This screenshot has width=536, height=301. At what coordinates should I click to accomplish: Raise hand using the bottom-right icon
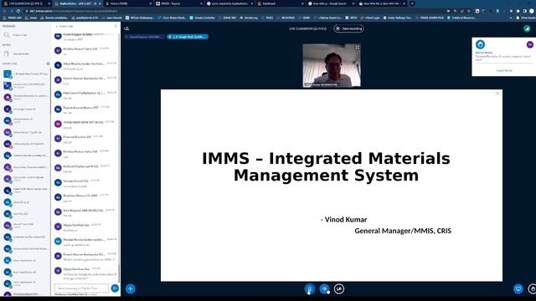pos(532,289)
